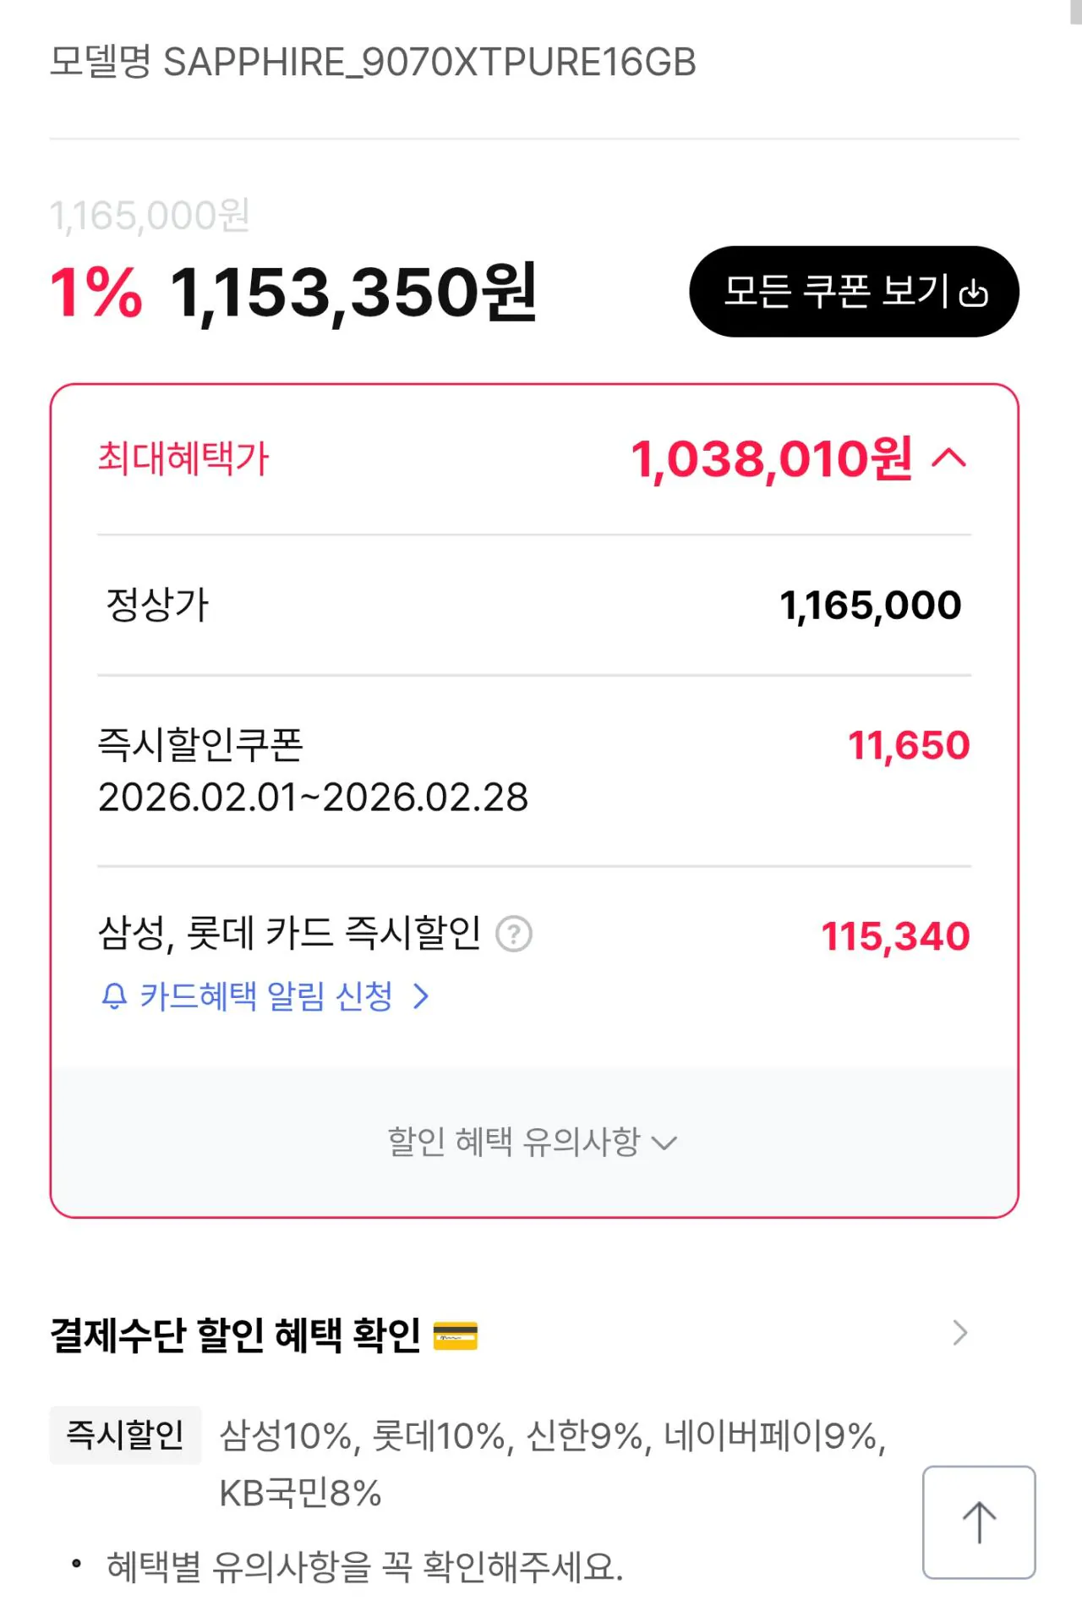1082x1623 pixels.
Task: Select the 즉시할인 badge label
Action: point(125,1434)
